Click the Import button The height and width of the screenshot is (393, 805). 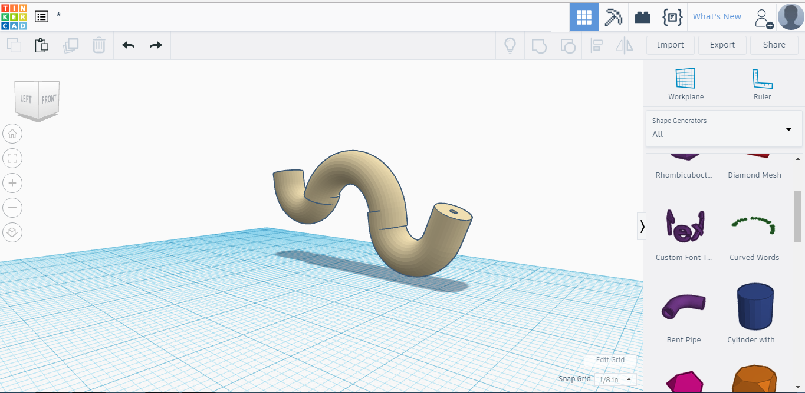pyautogui.click(x=671, y=45)
